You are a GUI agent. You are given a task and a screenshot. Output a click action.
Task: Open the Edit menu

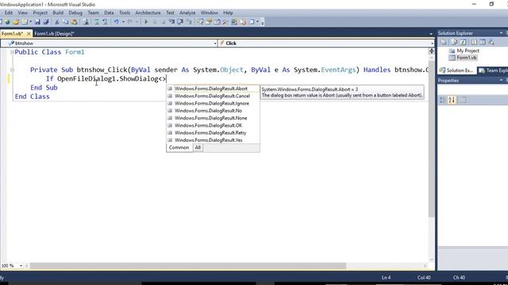point(9,13)
